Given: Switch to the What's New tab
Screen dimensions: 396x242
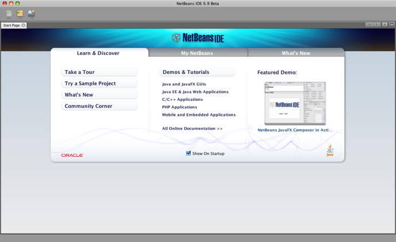Looking at the screenshot, I should pyautogui.click(x=296, y=53).
